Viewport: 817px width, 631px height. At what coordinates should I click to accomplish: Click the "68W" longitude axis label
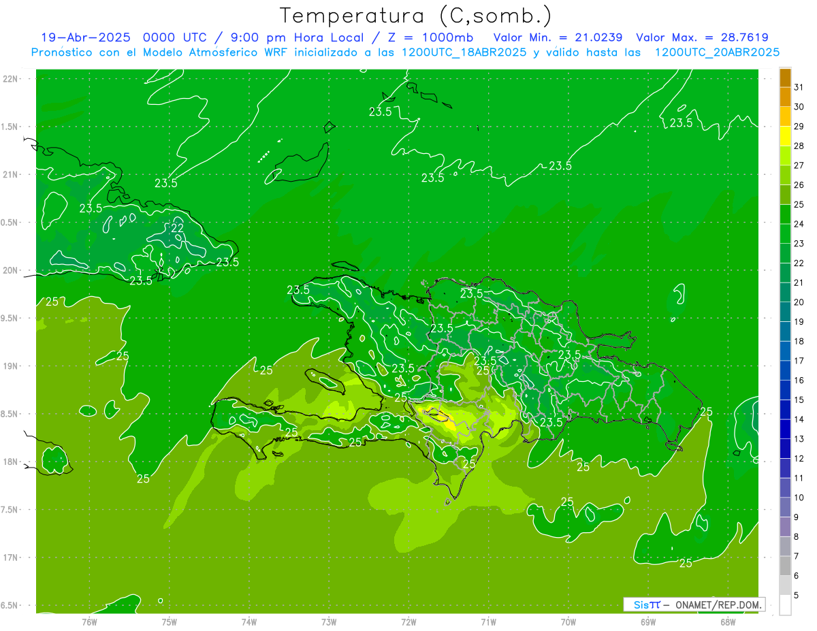(x=727, y=621)
